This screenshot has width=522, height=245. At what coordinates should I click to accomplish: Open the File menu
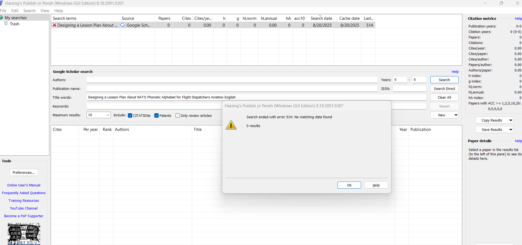coord(3,11)
